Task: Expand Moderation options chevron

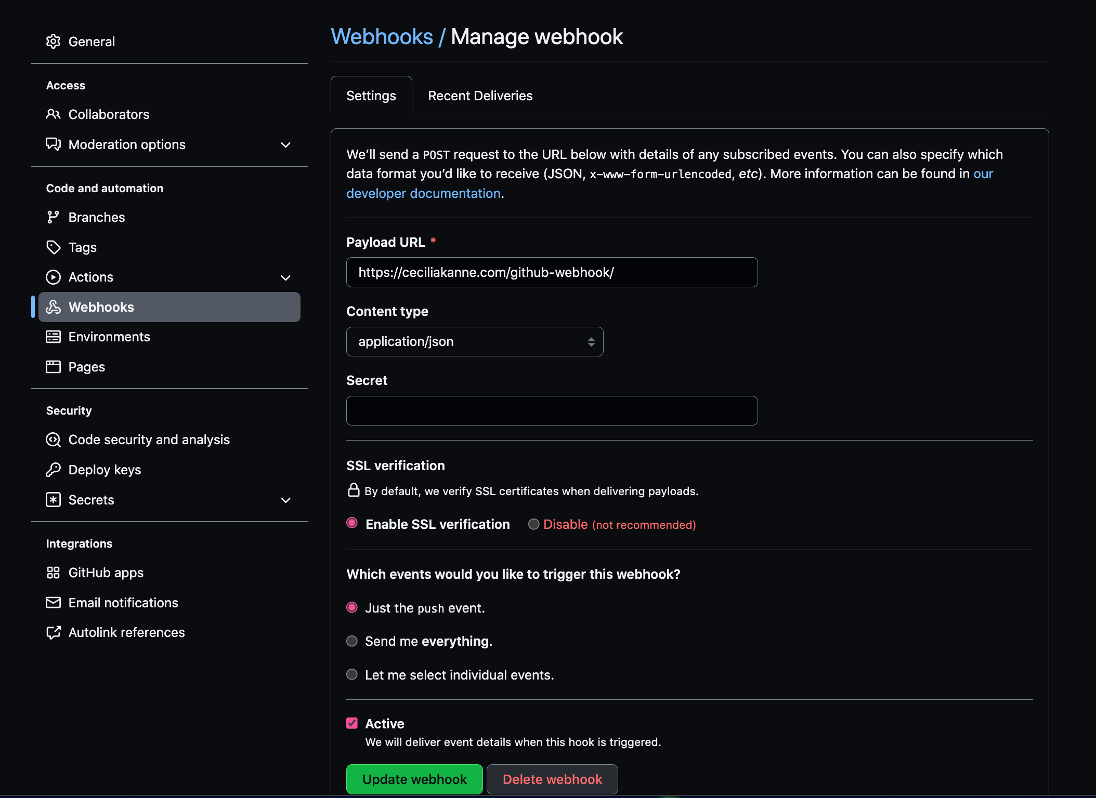Action: click(x=285, y=145)
